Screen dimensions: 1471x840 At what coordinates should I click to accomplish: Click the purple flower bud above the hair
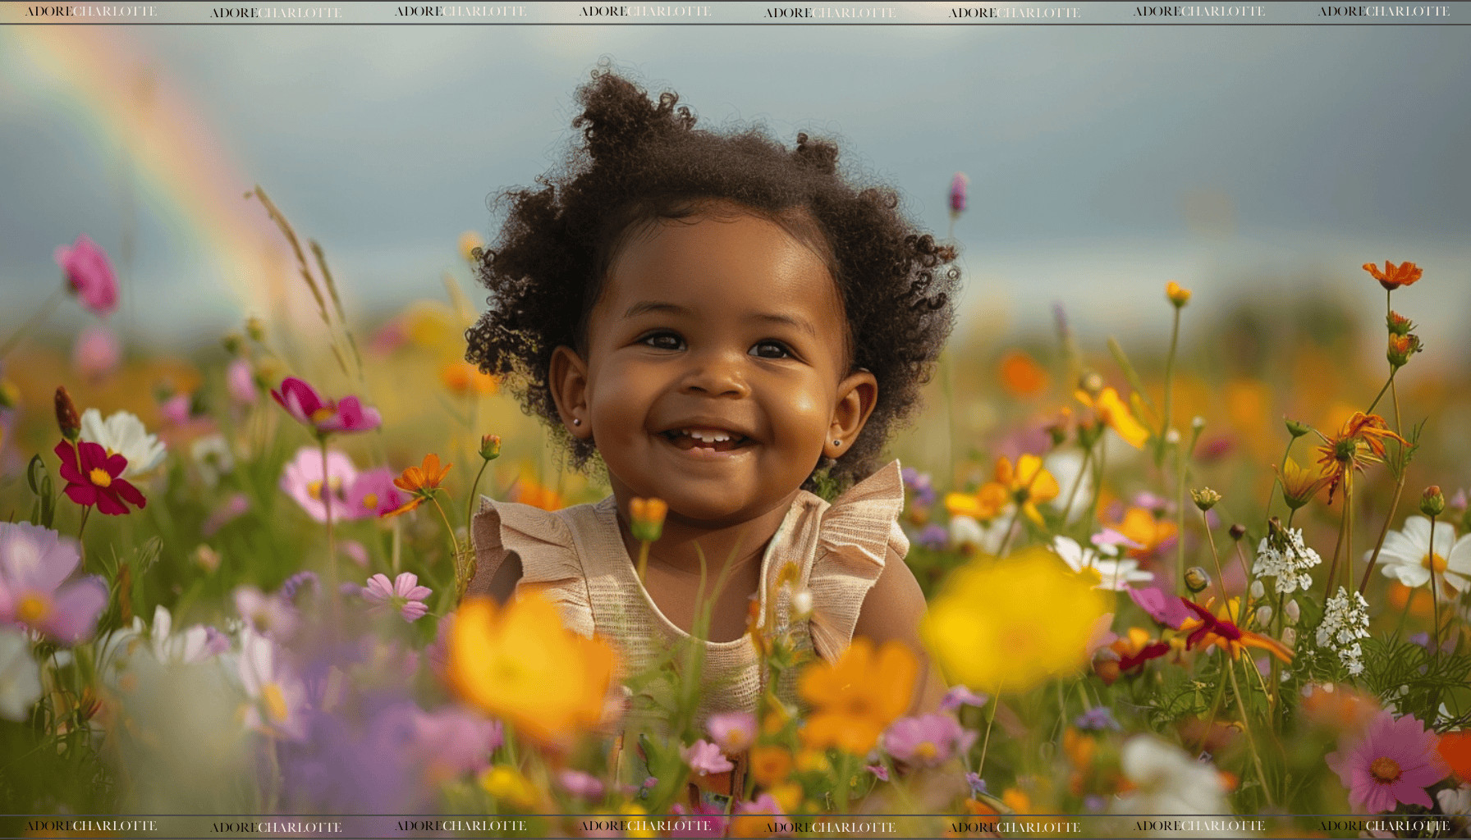coord(957,194)
